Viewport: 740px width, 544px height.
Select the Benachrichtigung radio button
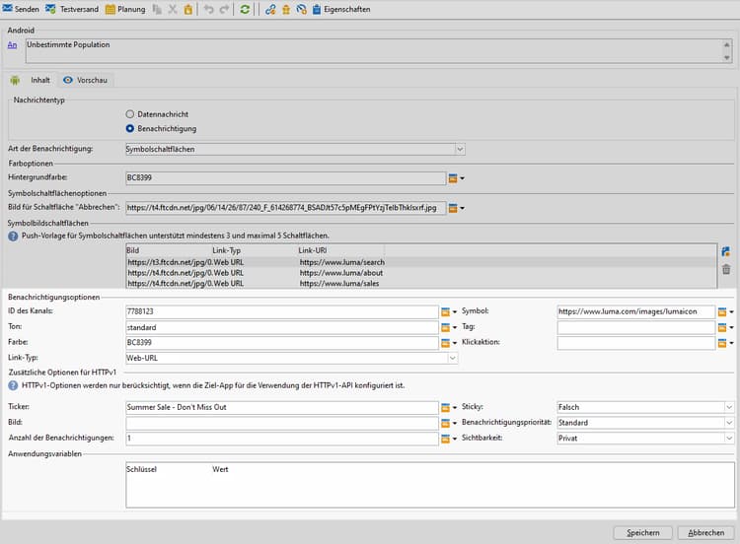(x=130, y=128)
